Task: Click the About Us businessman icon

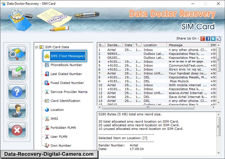Action: (x=17, y=111)
